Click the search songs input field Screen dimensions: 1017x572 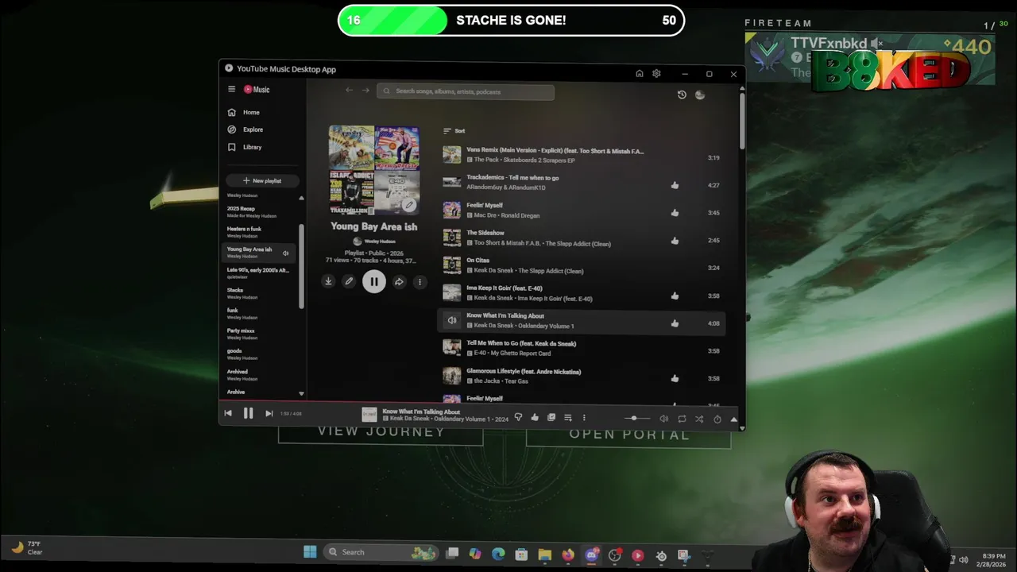[x=466, y=91]
